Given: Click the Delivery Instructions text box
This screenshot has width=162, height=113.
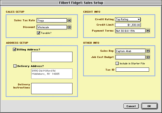Looking at the screenshot, I should point(52,88).
